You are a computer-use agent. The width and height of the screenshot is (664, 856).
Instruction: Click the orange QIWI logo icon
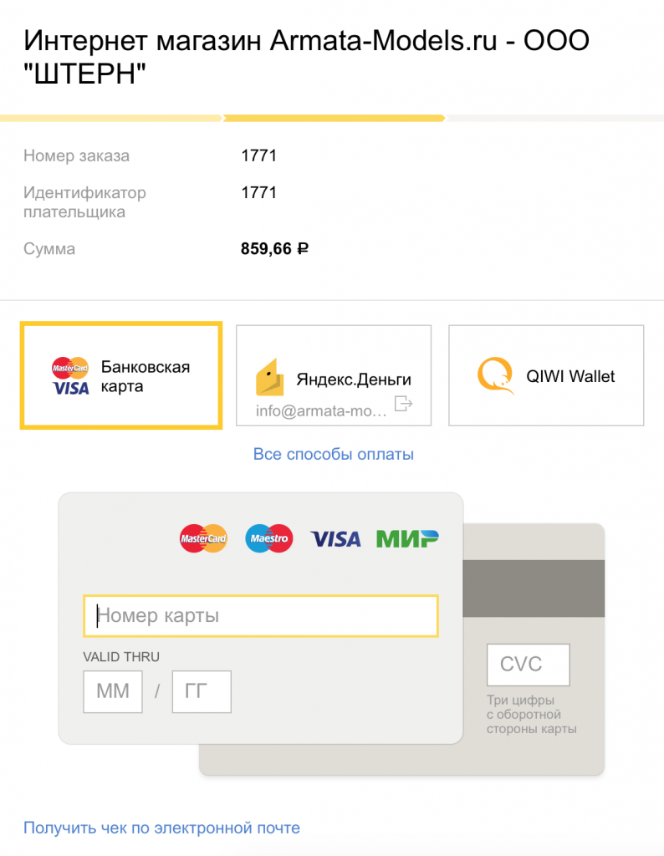[495, 376]
